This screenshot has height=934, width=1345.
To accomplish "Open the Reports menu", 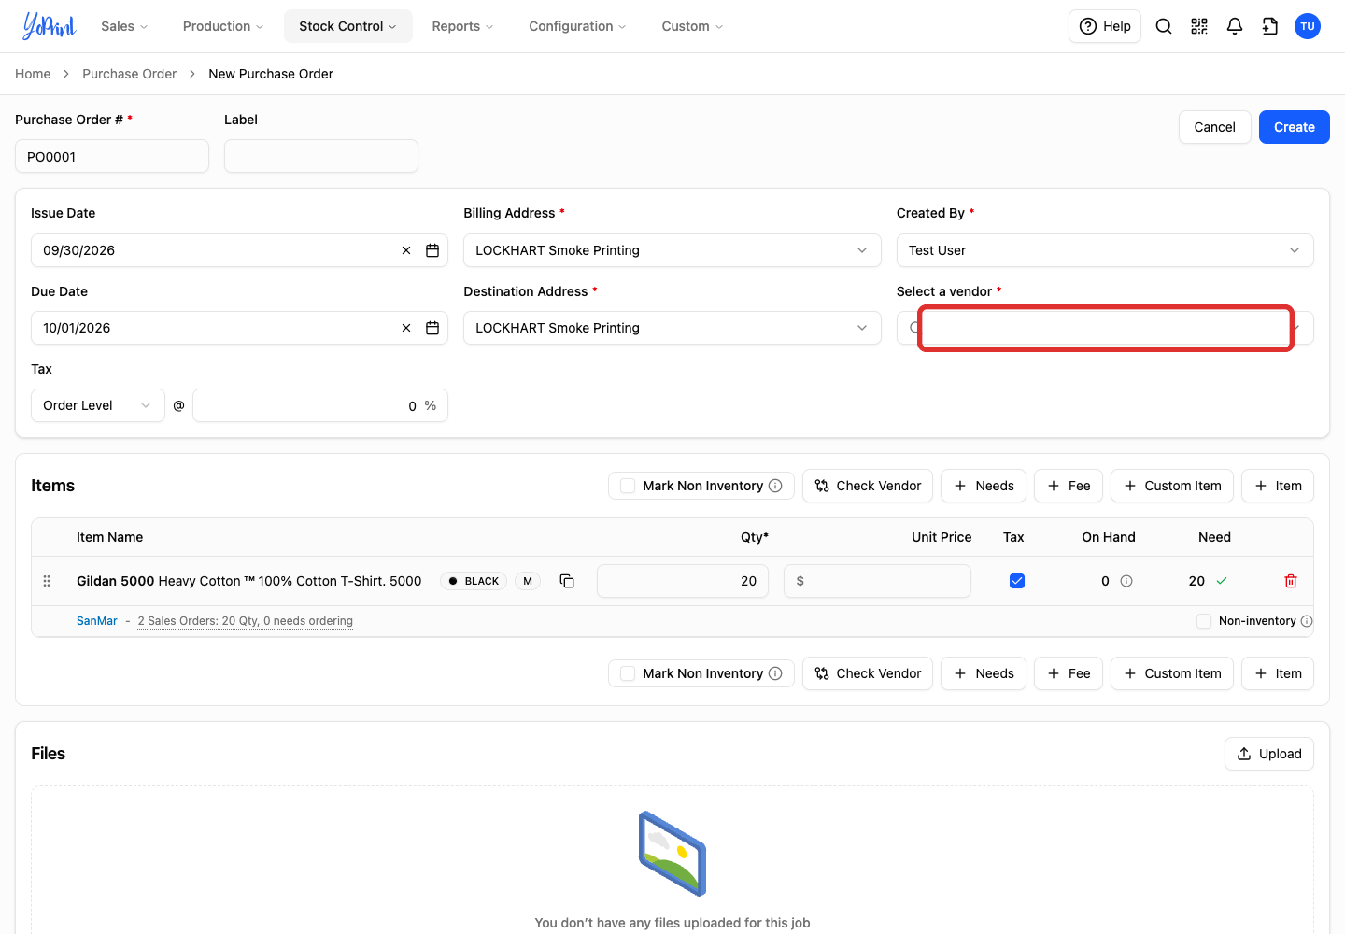I will 462,26.
